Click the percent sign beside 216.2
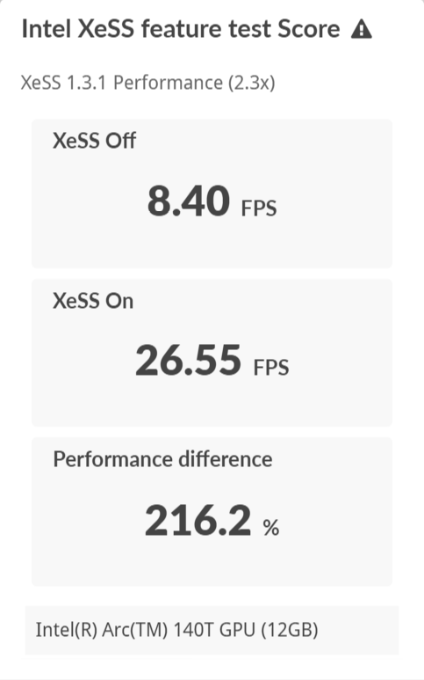424x680 pixels. point(271,527)
